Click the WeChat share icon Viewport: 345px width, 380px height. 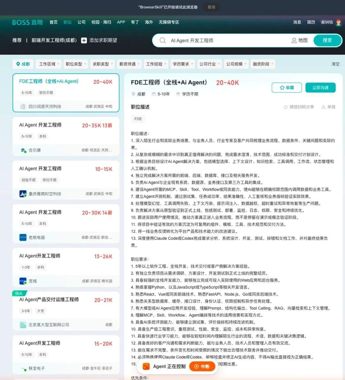286,107
